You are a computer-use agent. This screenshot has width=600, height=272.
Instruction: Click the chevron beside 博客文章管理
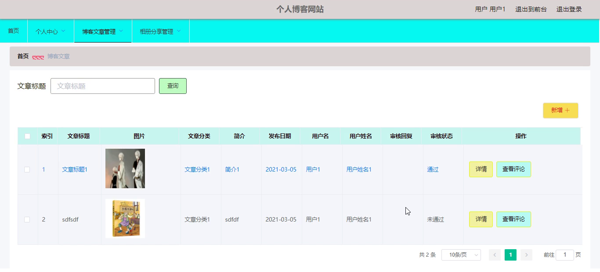tap(121, 31)
